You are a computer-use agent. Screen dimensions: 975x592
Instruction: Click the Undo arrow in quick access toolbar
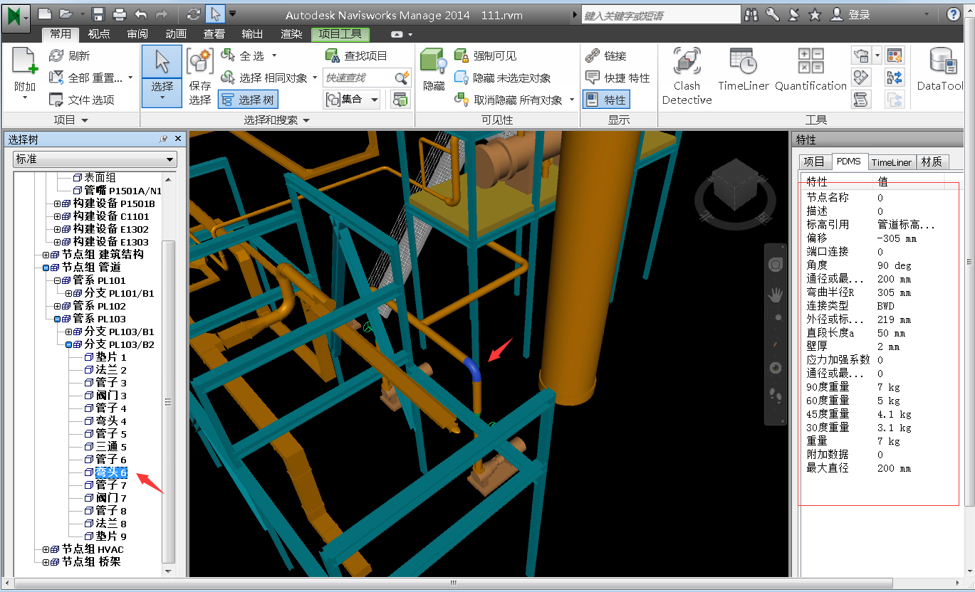pos(140,14)
